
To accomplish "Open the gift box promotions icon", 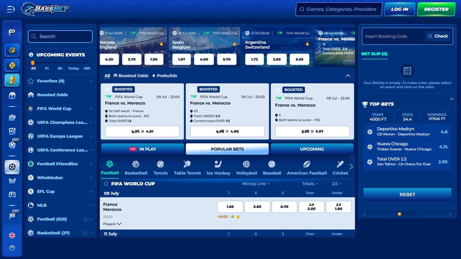I will (12, 96).
